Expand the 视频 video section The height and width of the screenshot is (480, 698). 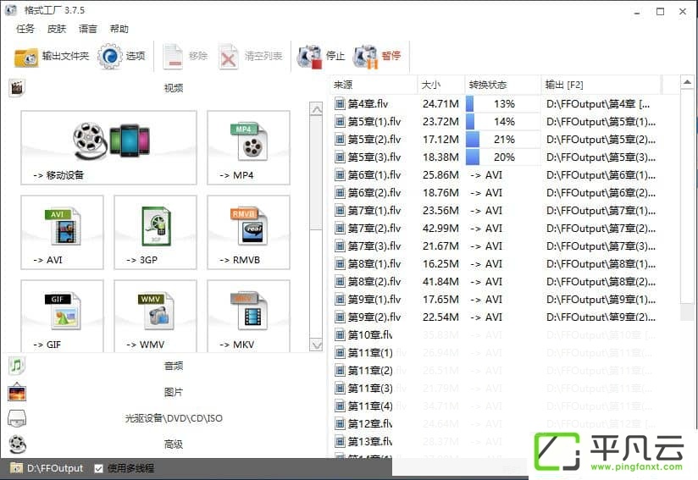[x=173, y=88]
